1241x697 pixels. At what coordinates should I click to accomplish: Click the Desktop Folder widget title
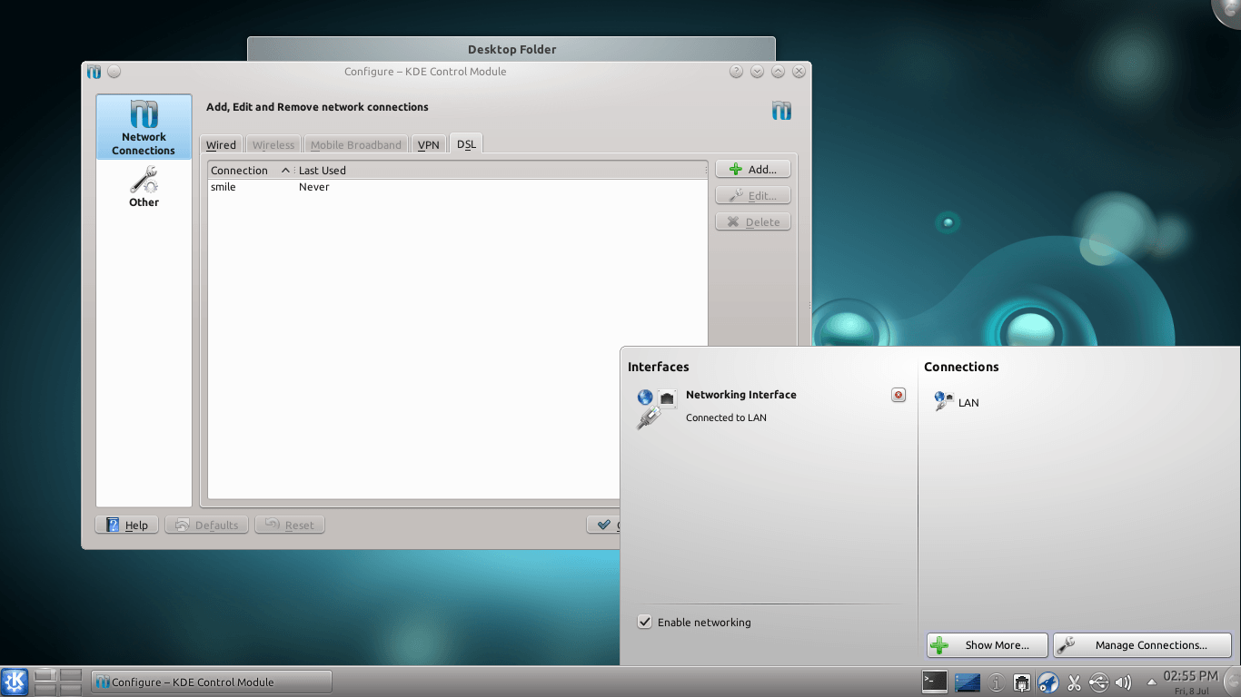tap(511, 50)
